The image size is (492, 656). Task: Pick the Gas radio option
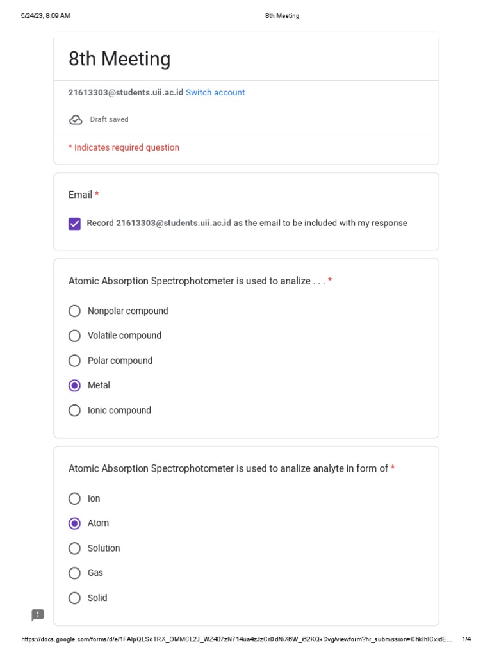coord(75,573)
